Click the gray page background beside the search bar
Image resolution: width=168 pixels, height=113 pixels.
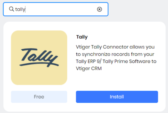(137, 9)
